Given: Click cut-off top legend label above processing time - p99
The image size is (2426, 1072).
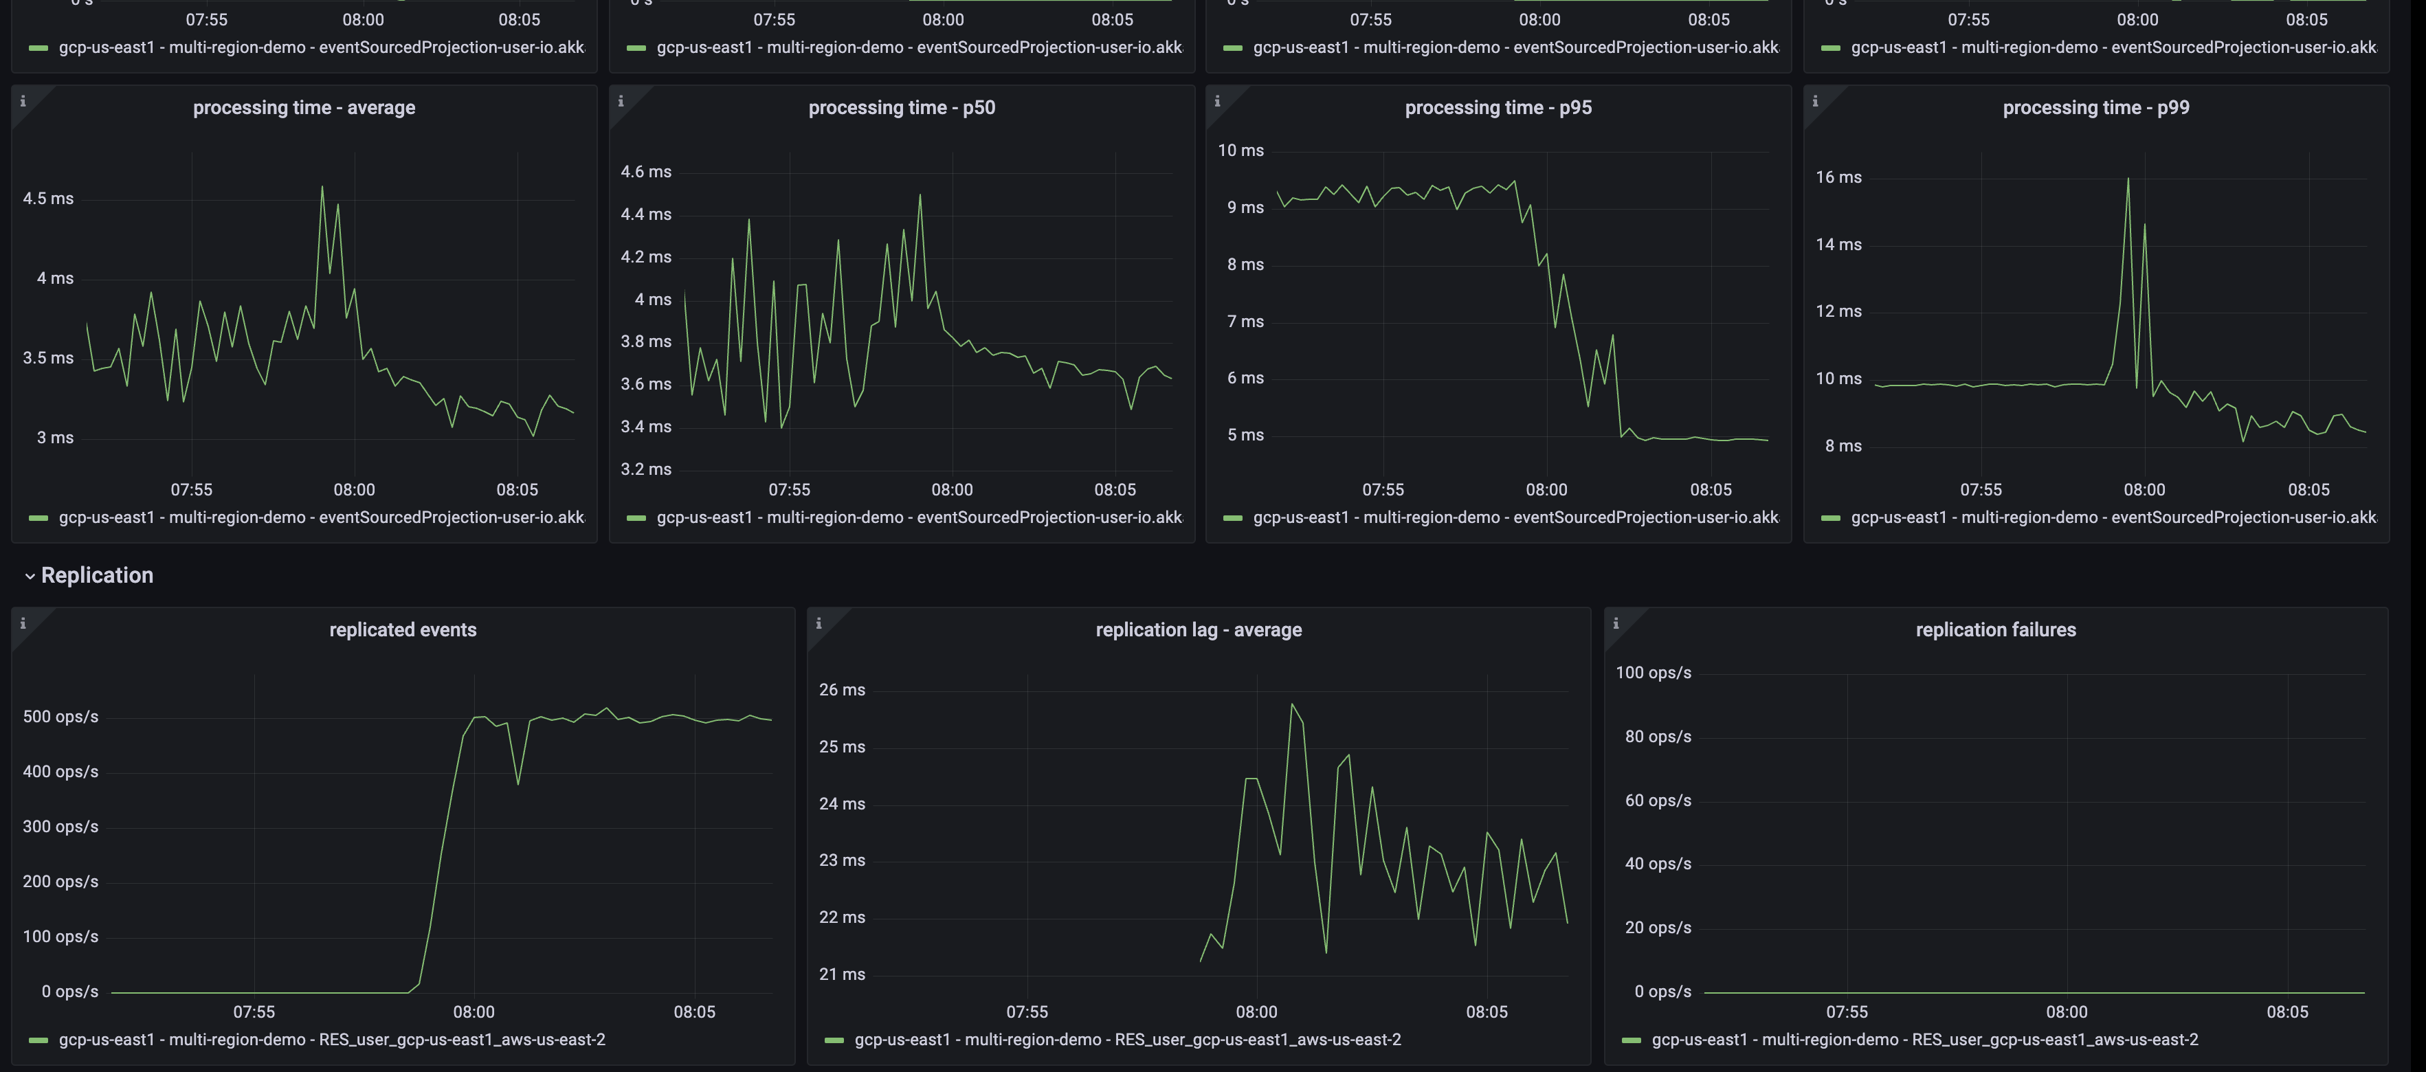Looking at the screenshot, I should pyautogui.click(x=2113, y=47).
